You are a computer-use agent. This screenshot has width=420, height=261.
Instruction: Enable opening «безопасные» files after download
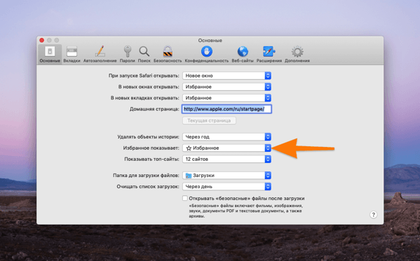185,198
